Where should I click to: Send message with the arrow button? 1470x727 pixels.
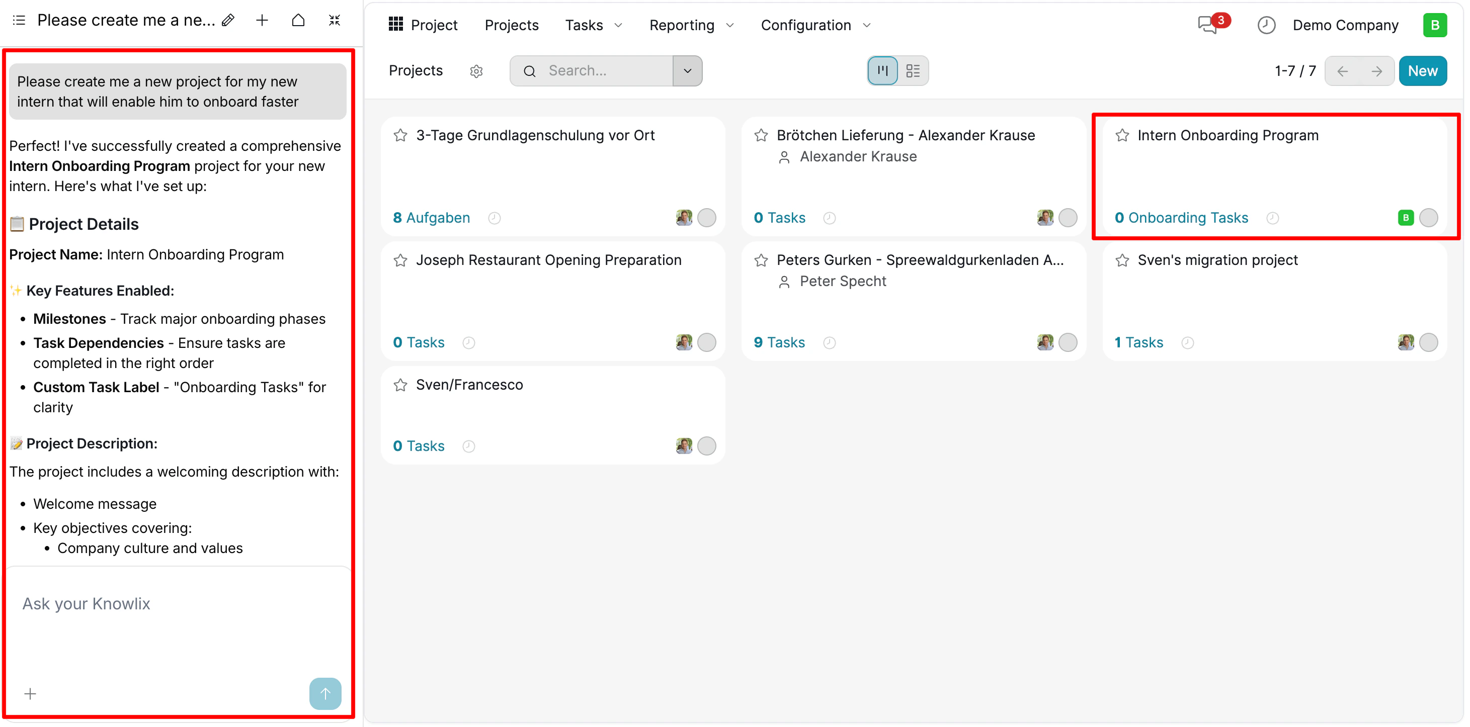pyautogui.click(x=324, y=693)
